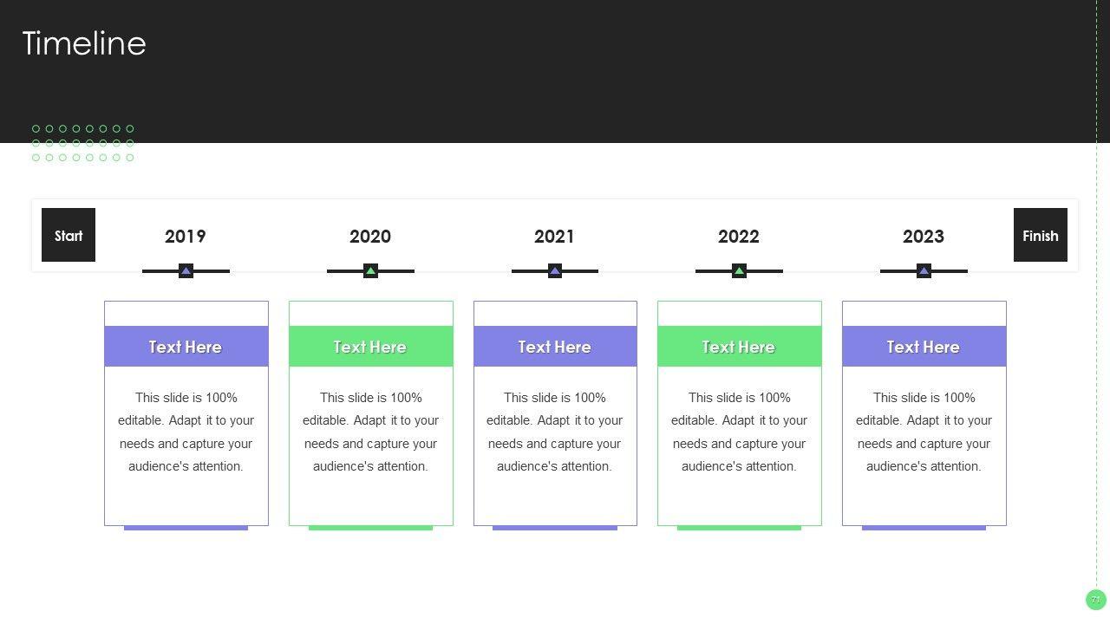Click the green Text Here header under 2020

tap(370, 347)
